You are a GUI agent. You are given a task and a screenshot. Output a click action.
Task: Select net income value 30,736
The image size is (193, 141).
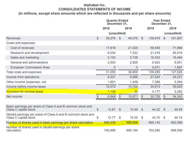tap(155, 97)
